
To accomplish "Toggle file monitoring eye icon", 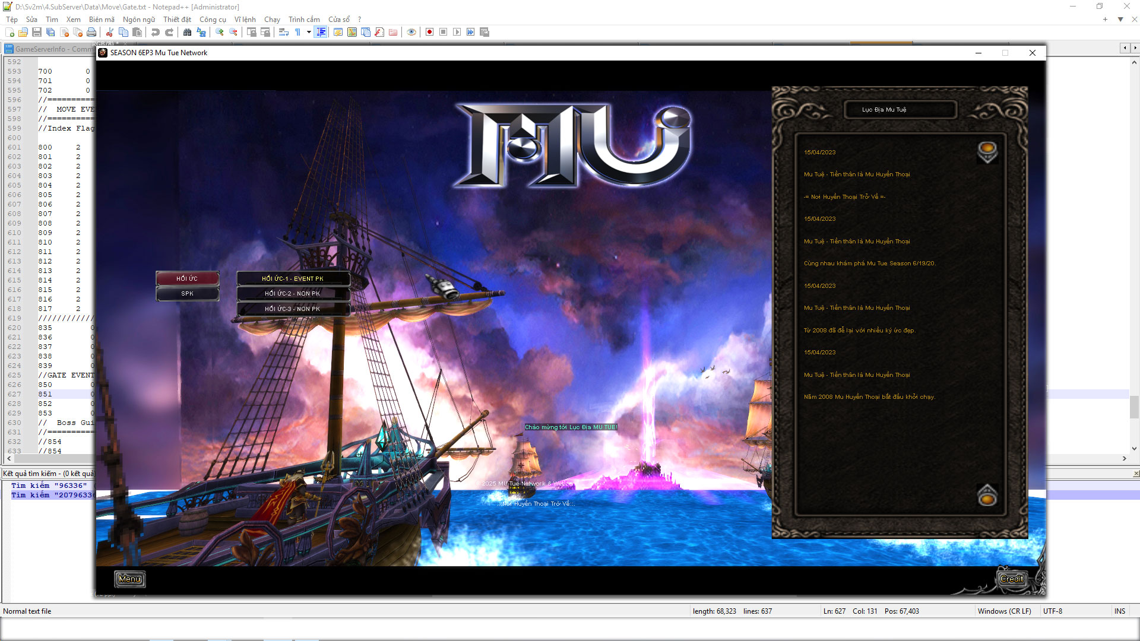I will click(411, 32).
